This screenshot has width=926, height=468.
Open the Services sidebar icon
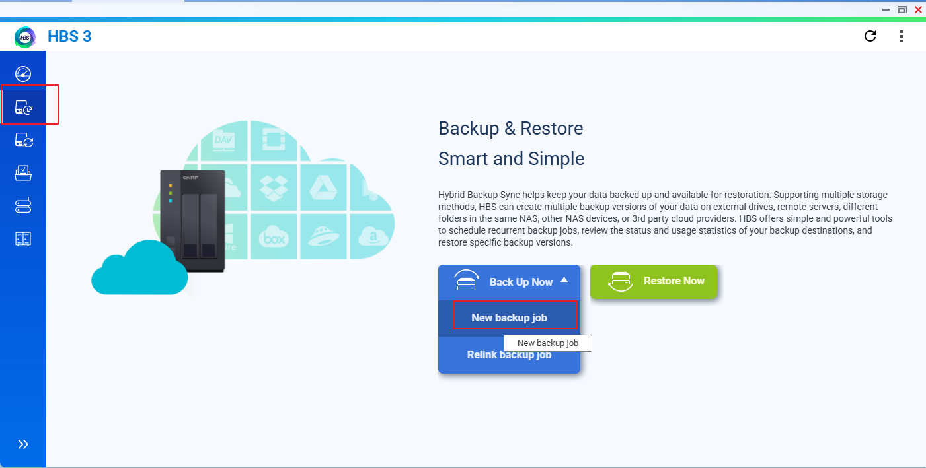click(23, 206)
